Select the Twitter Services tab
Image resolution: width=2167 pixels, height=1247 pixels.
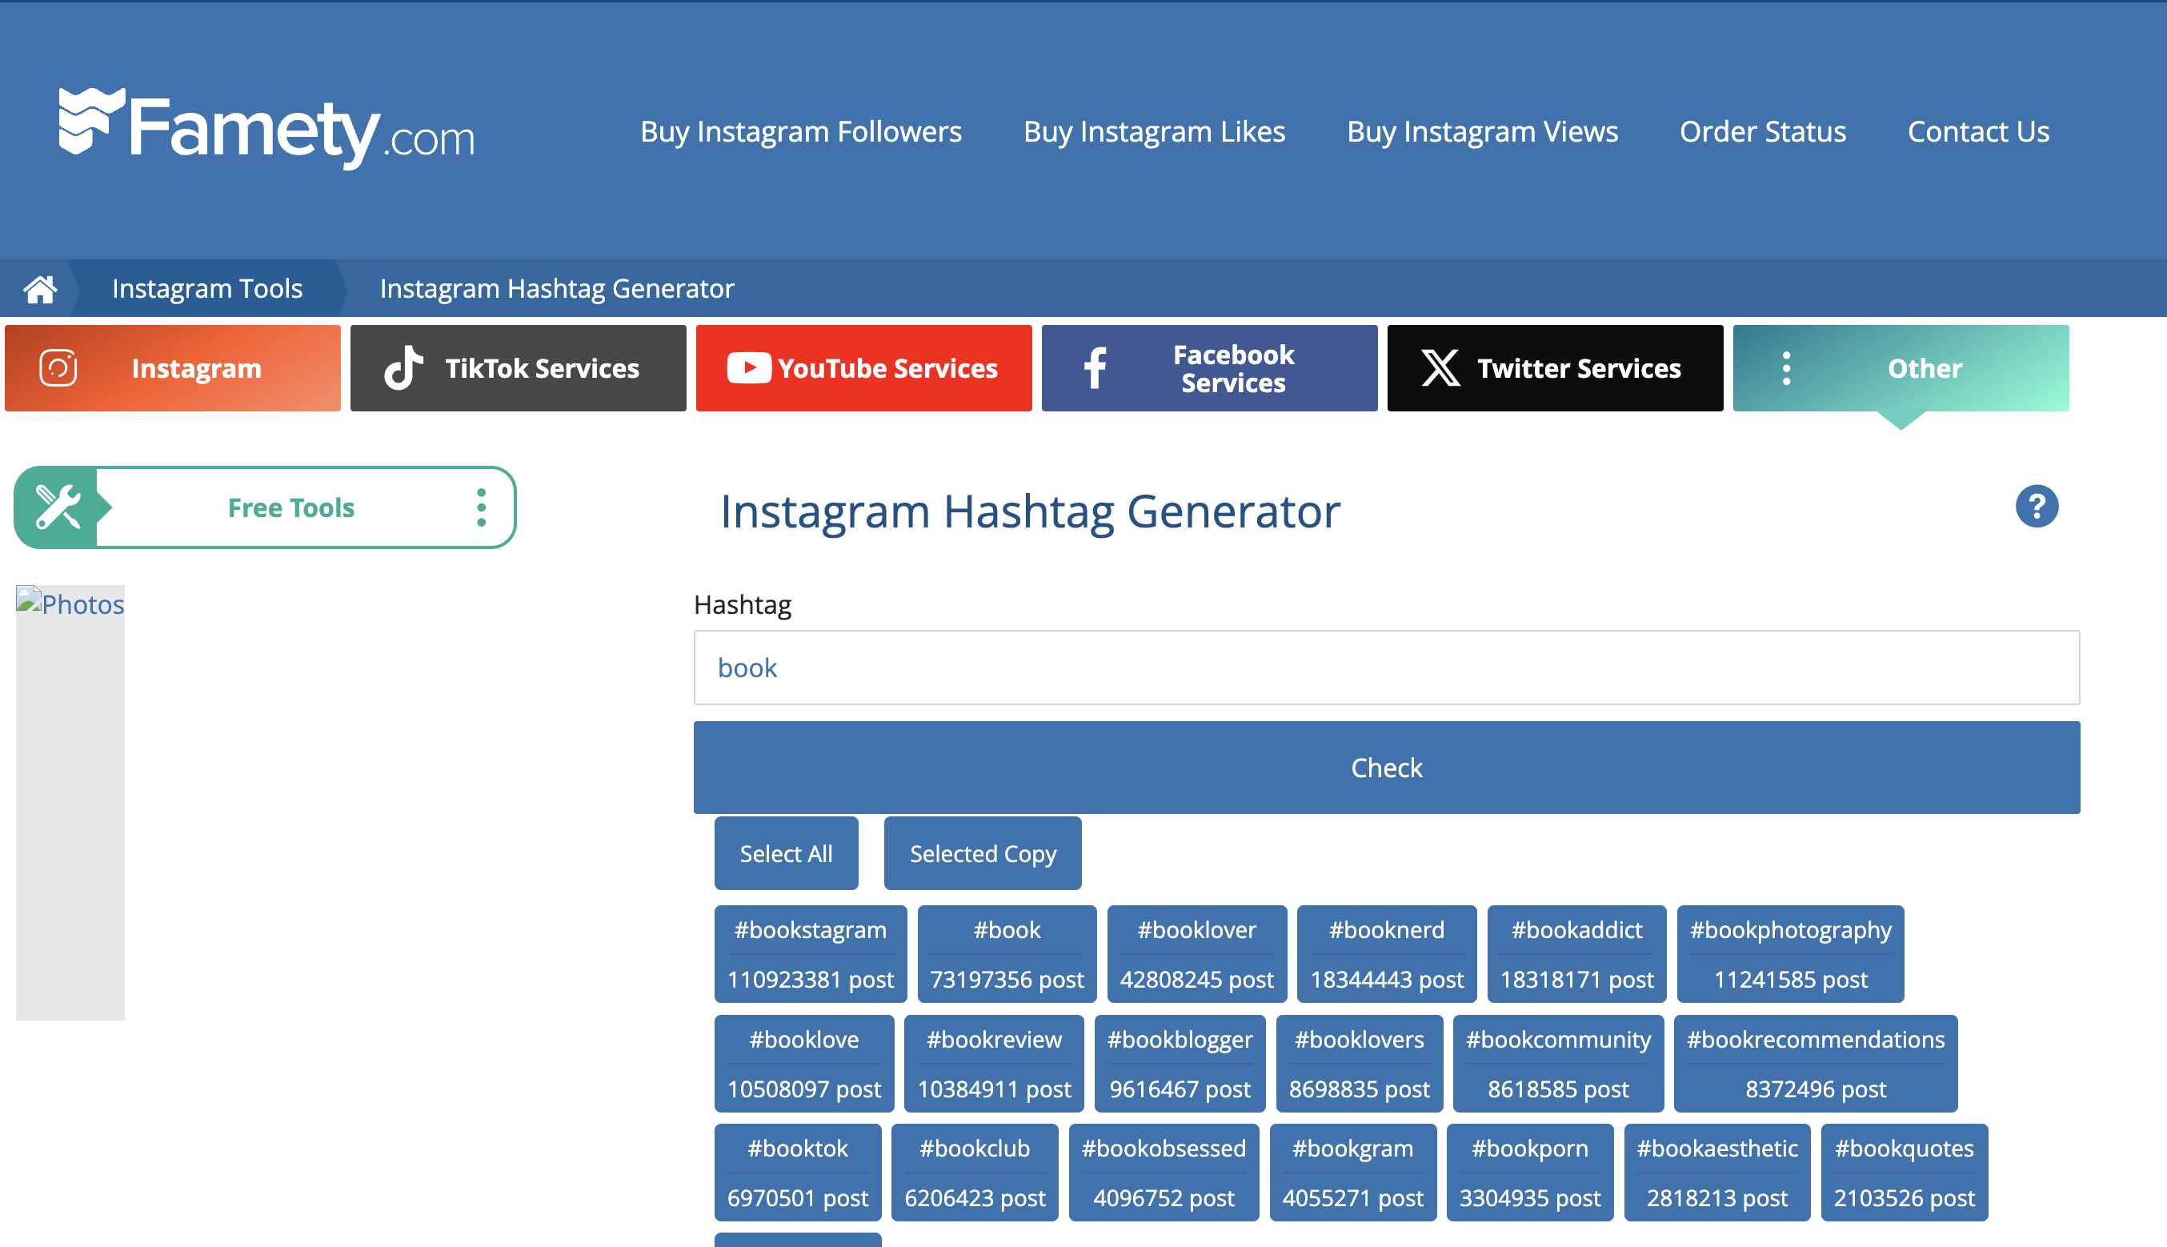tap(1555, 368)
